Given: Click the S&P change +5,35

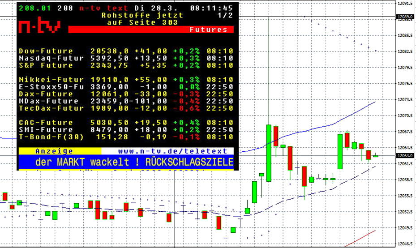Looking at the screenshot, I should click(x=154, y=65).
